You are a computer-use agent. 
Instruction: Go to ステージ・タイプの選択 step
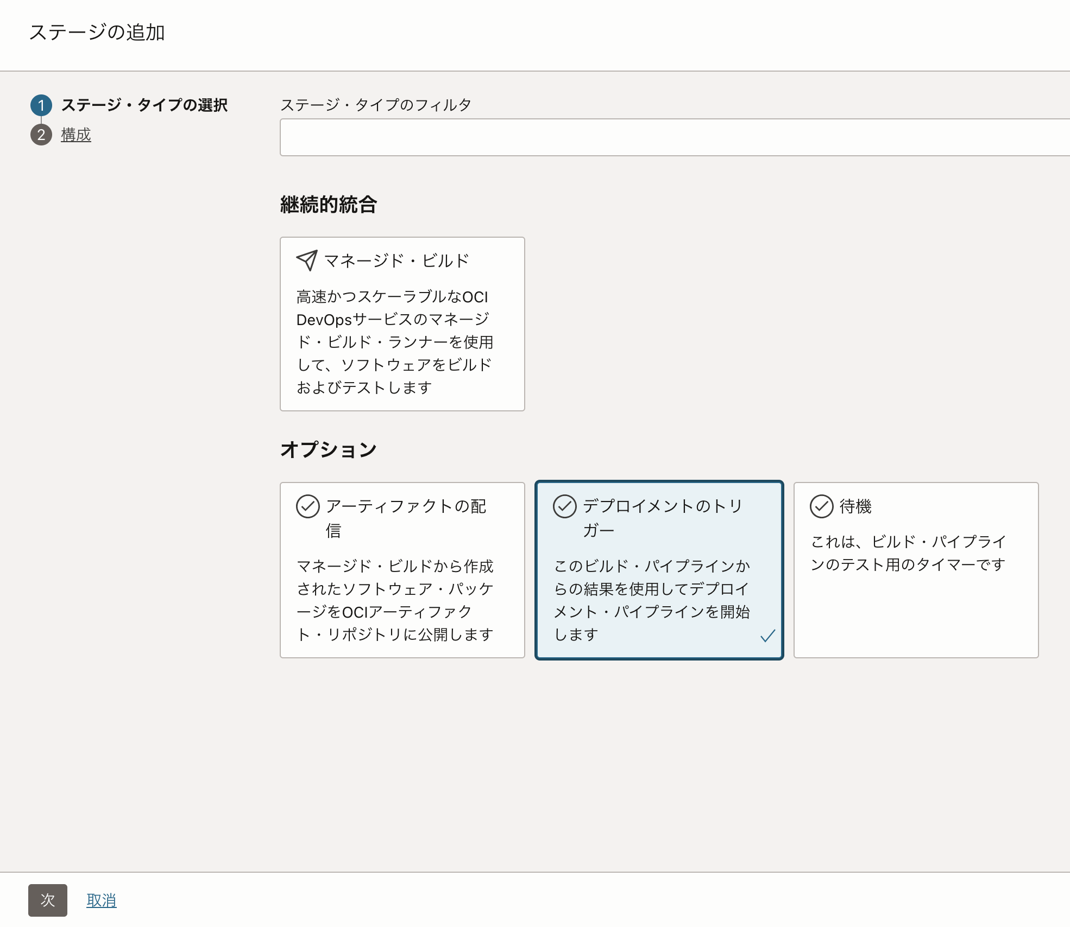pos(144,105)
